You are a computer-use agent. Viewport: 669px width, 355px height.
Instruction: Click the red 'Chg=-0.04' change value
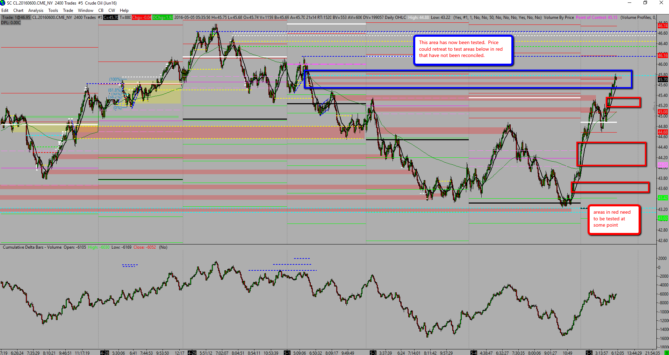(142, 17)
